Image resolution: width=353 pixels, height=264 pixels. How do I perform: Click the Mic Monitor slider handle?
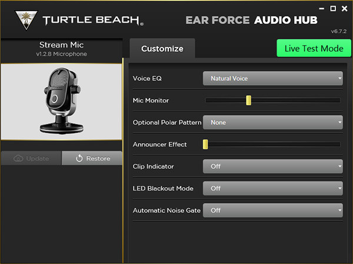point(249,100)
